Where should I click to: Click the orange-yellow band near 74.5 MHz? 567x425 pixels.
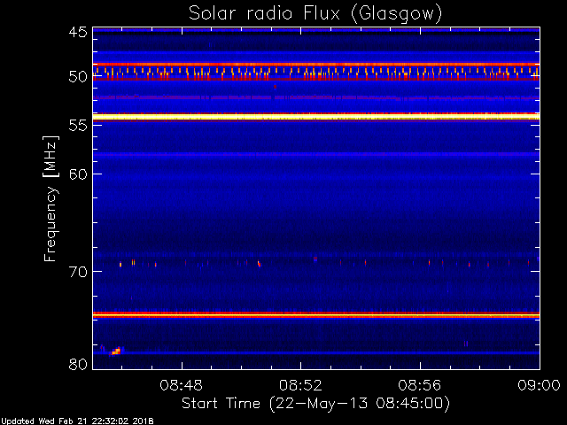[x=316, y=315]
